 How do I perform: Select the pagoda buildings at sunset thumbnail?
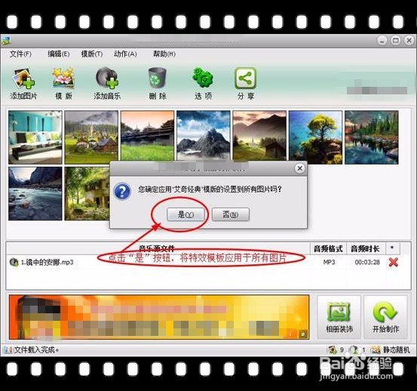(147, 136)
